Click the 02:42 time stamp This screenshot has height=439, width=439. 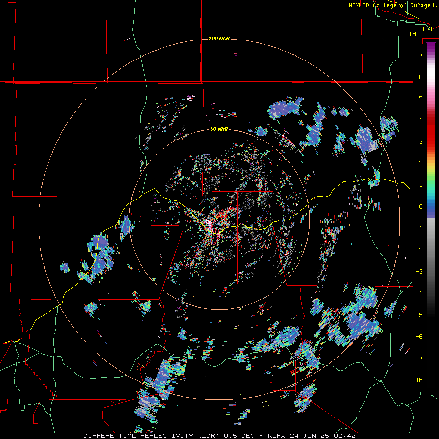345,436
